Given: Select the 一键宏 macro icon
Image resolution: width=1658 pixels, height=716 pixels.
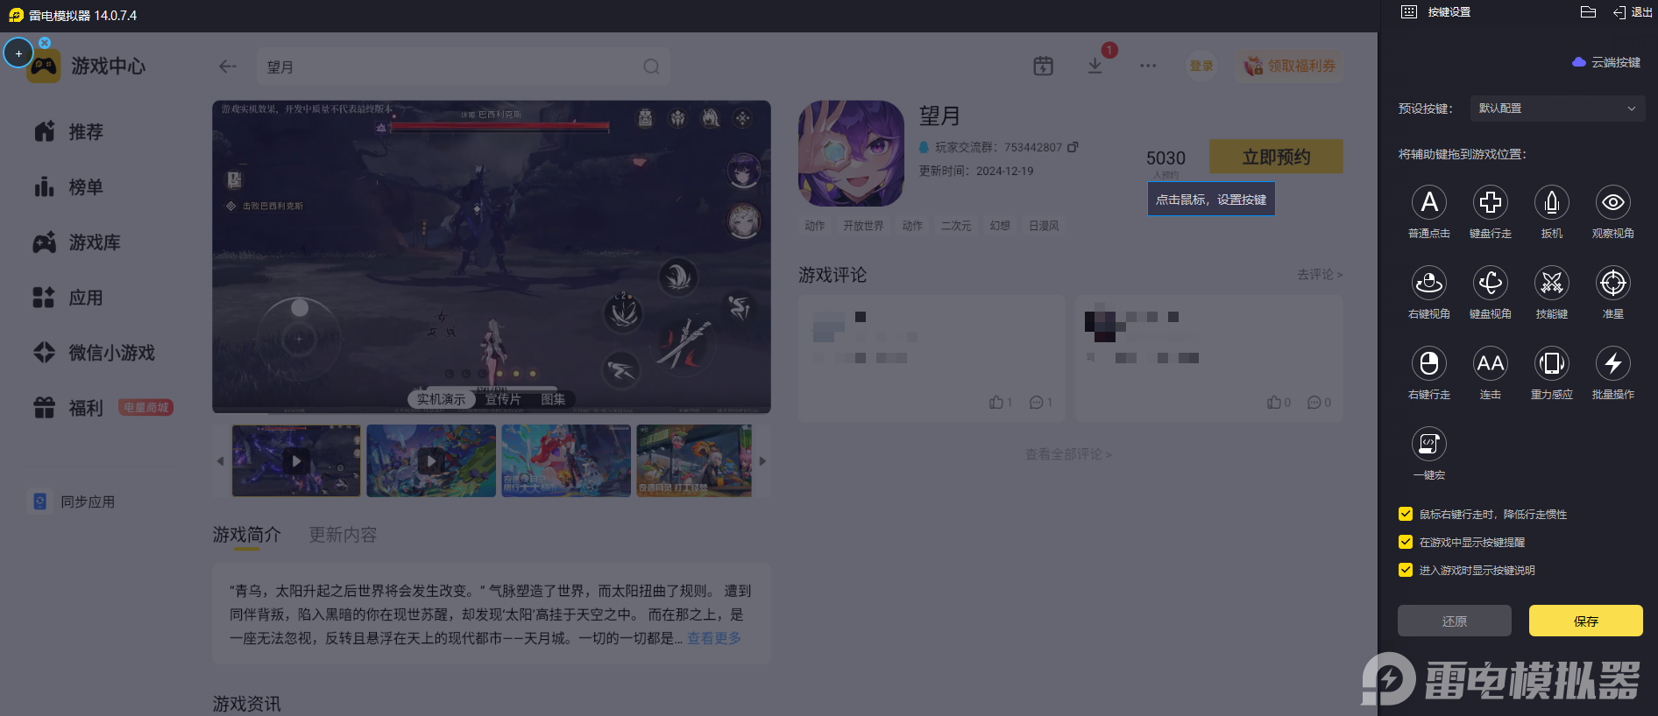Looking at the screenshot, I should 1429,444.
